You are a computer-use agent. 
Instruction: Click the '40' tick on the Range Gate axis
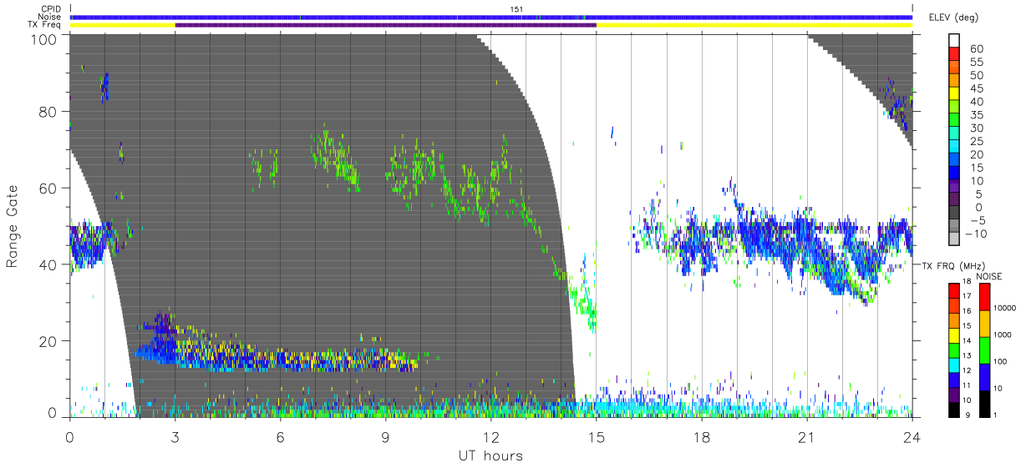coord(47,264)
